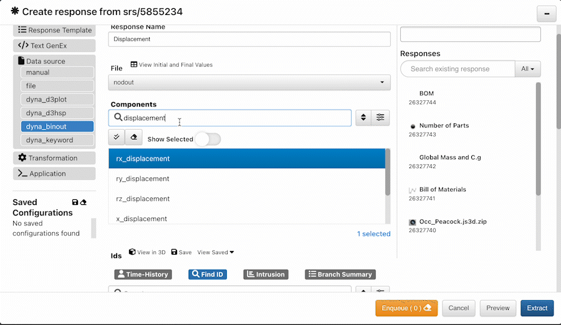Click the save configuration floppy icon
The width and height of the screenshot is (561, 325).
[75, 202]
